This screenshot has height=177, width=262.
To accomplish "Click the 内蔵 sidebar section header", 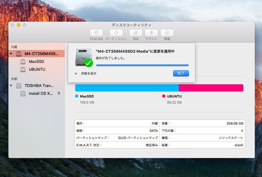I will (14, 47).
